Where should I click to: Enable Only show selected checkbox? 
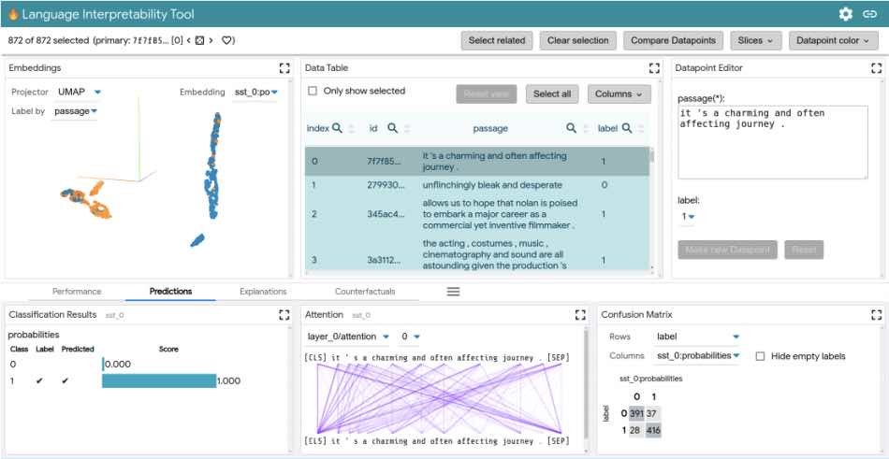pyautogui.click(x=313, y=92)
